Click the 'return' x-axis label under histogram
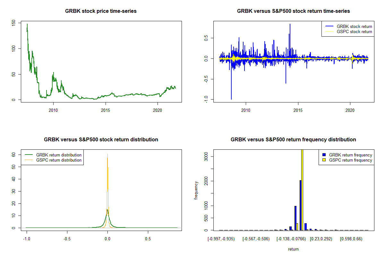The image size is (385, 257). (x=293, y=249)
